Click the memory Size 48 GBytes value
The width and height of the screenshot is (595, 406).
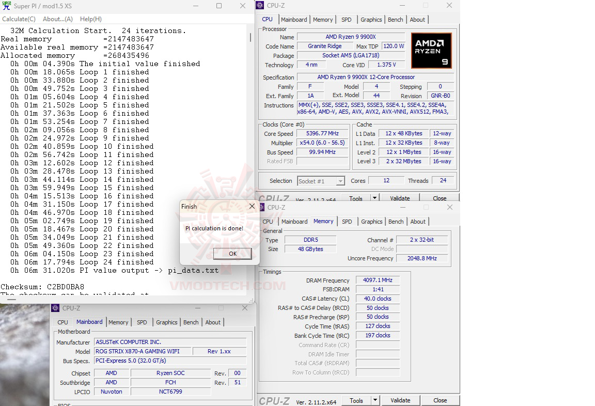pyautogui.click(x=310, y=249)
